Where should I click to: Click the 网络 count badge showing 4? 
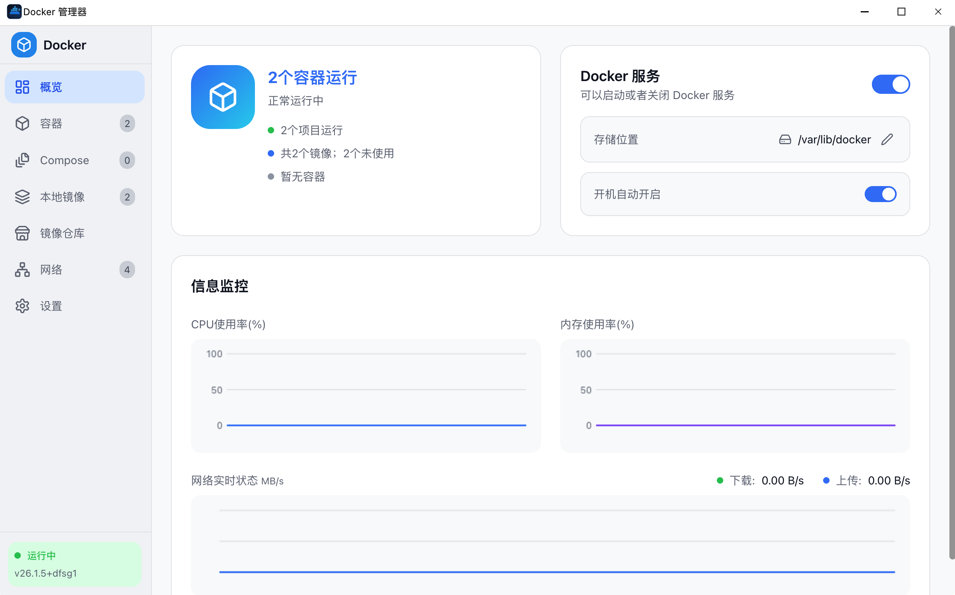click(127, 270)
